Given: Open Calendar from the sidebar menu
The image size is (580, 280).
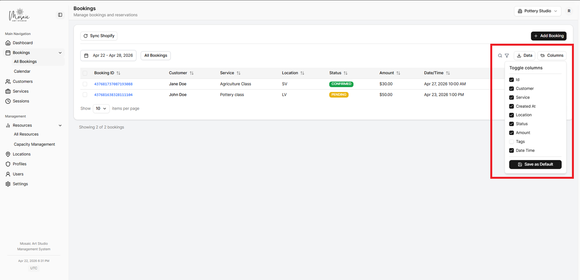Looking at the screenshot, I should point(22,71).
